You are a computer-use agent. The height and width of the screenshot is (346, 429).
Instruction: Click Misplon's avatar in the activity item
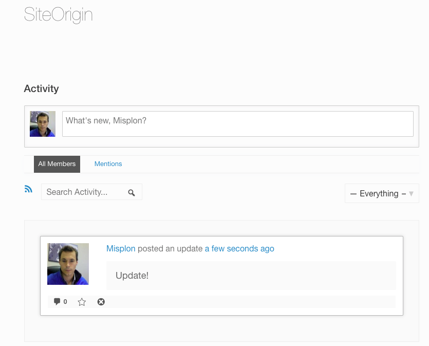68,264
